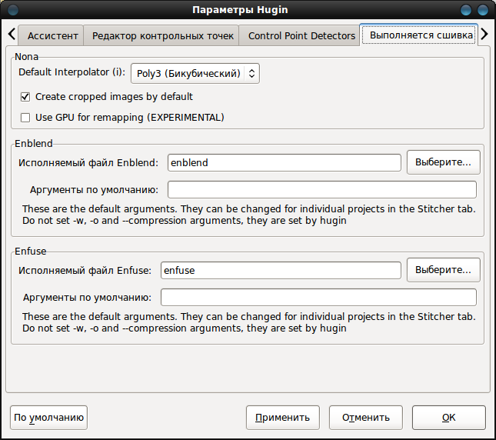Click Выберите button for Enblend executable
This screenshot has height=440, width=496.
click(443, 162)
